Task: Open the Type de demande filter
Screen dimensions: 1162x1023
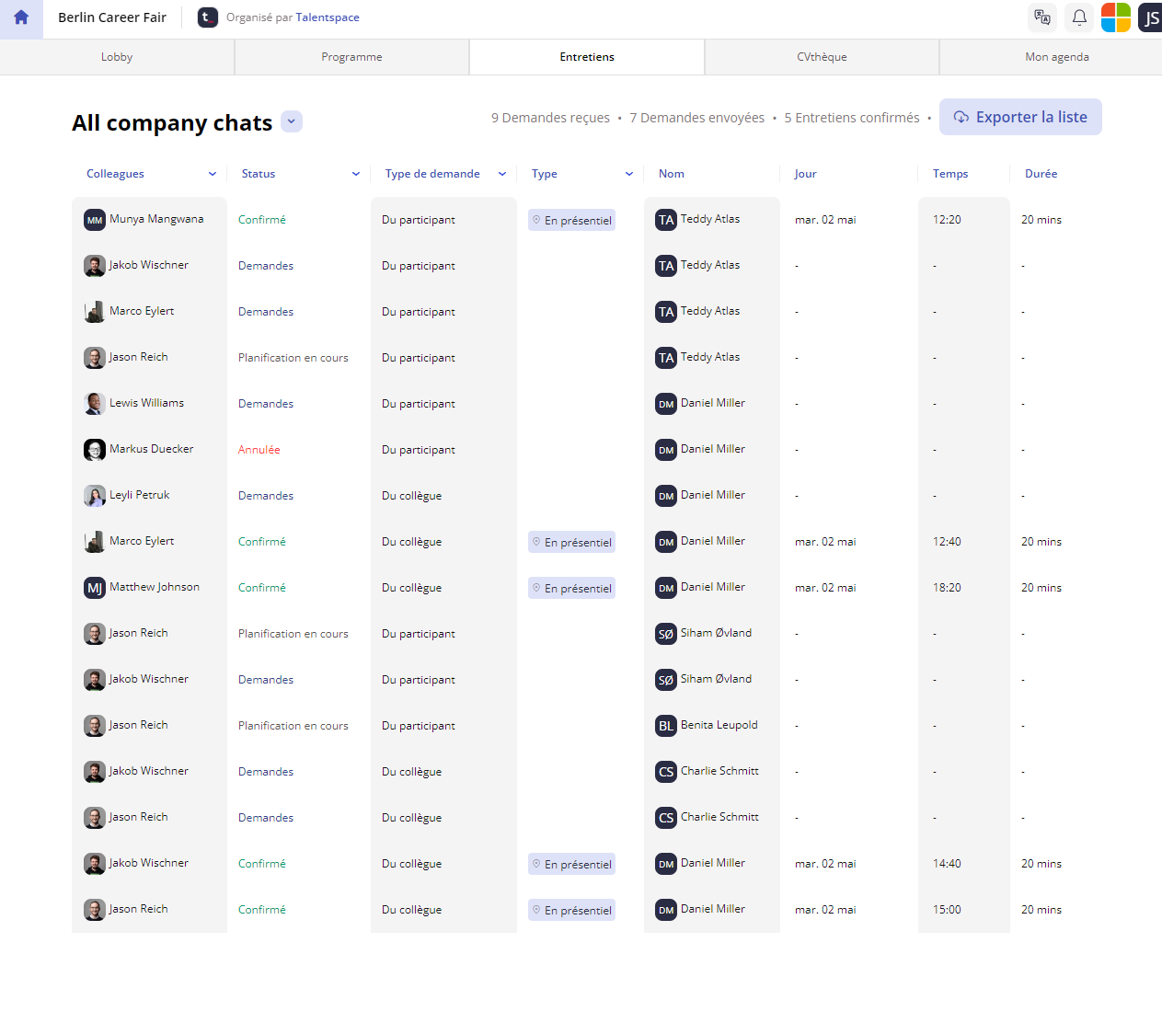Action: click(502, 174)
